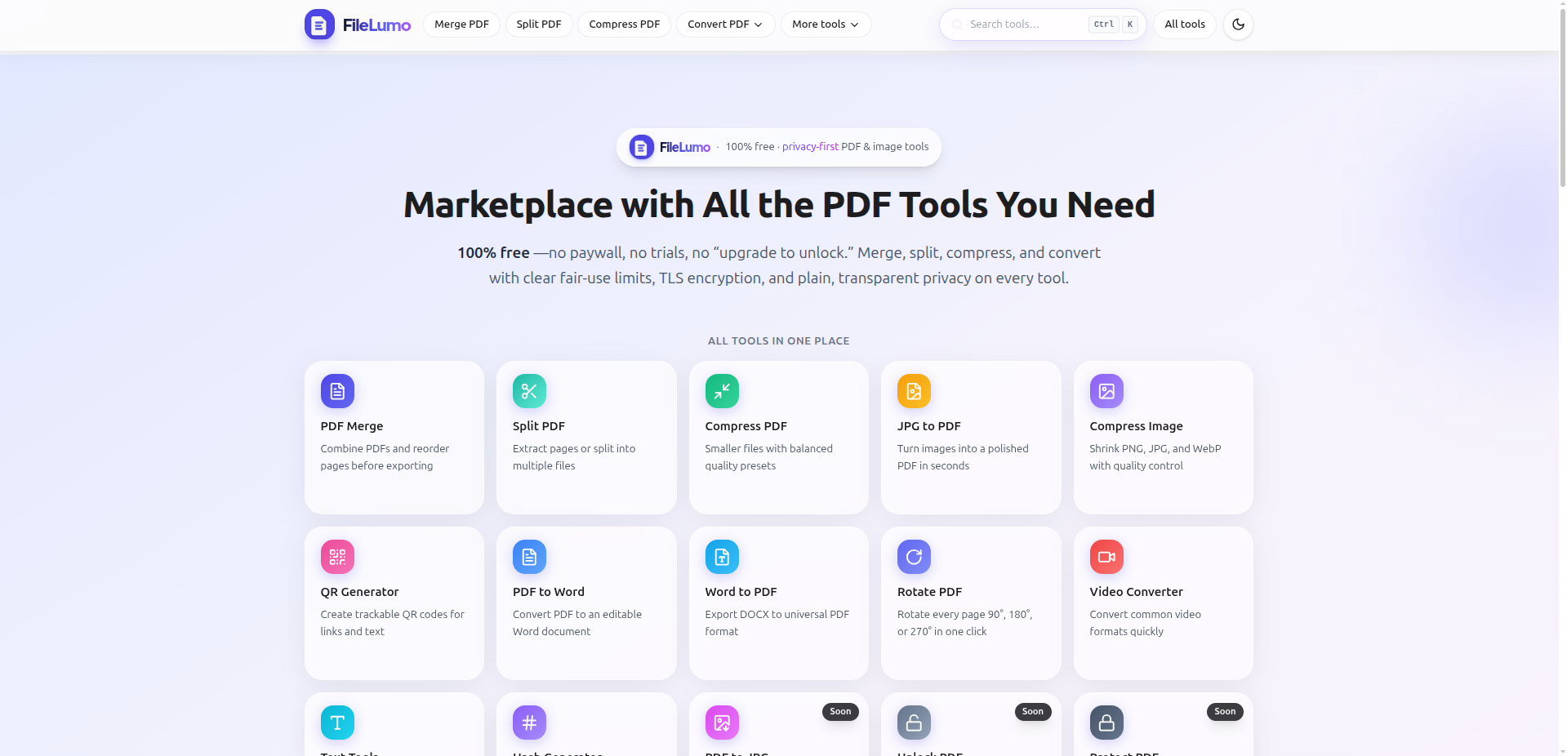This screenshot has width=1567, height=756.
Task: Click the Rotate PDF circular arrow icon
Action: (914, 557)
